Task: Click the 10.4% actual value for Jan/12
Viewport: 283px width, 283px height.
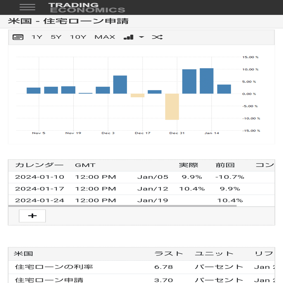Action: [x=192, y=189]
